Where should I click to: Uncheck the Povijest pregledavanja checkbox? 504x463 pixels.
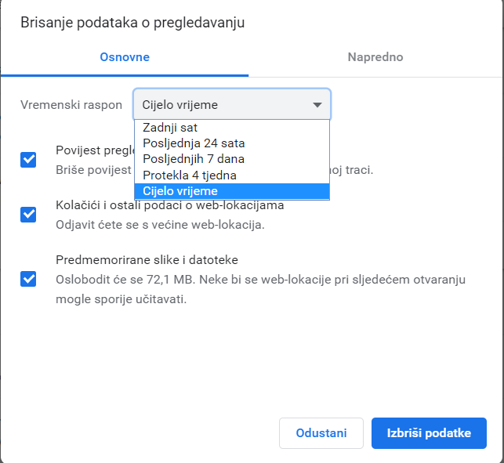tap(28, 160)
